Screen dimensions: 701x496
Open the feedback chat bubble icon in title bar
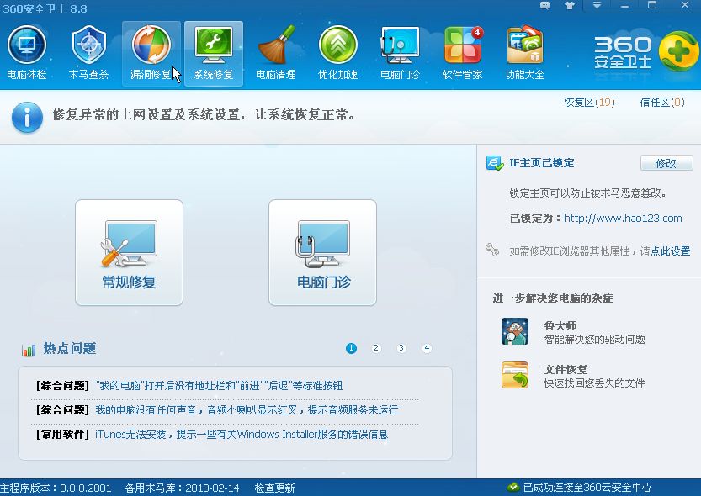(x=544, y=6)
